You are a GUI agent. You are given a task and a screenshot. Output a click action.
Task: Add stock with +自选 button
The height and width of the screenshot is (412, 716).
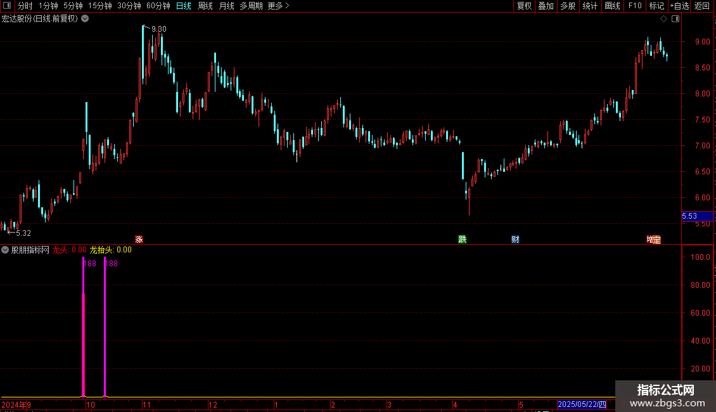point(679,6)
